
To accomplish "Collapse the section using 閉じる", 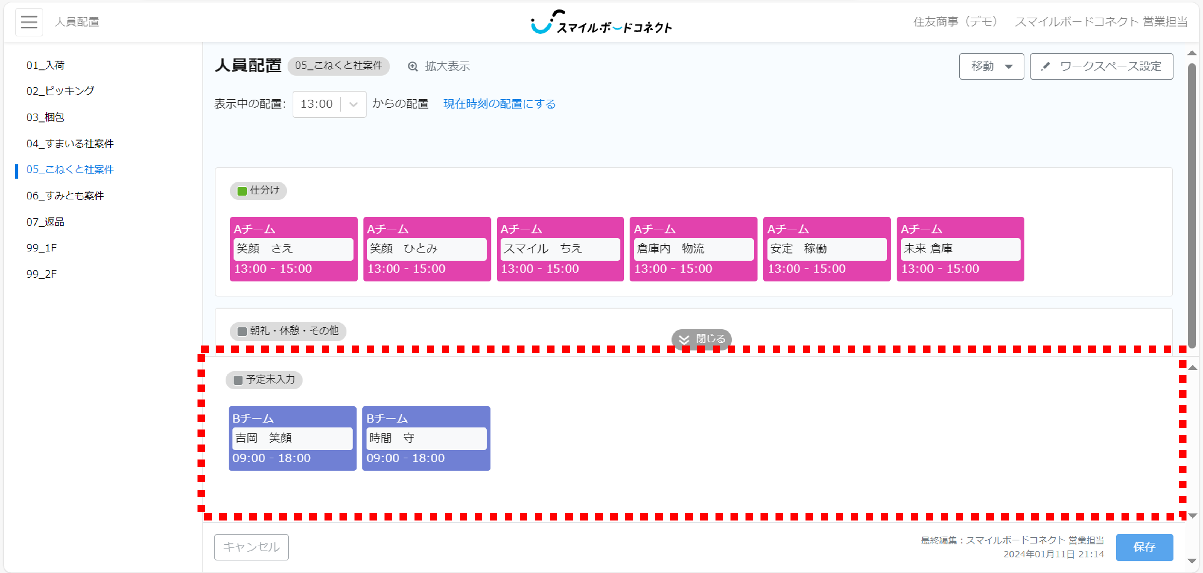I will click(x=702, y=339).
